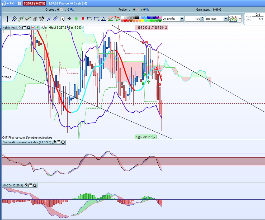Screen dimensions: 265x220
Task: Open MACD (12 26 9) settings wrench
Action: point(26,185)
